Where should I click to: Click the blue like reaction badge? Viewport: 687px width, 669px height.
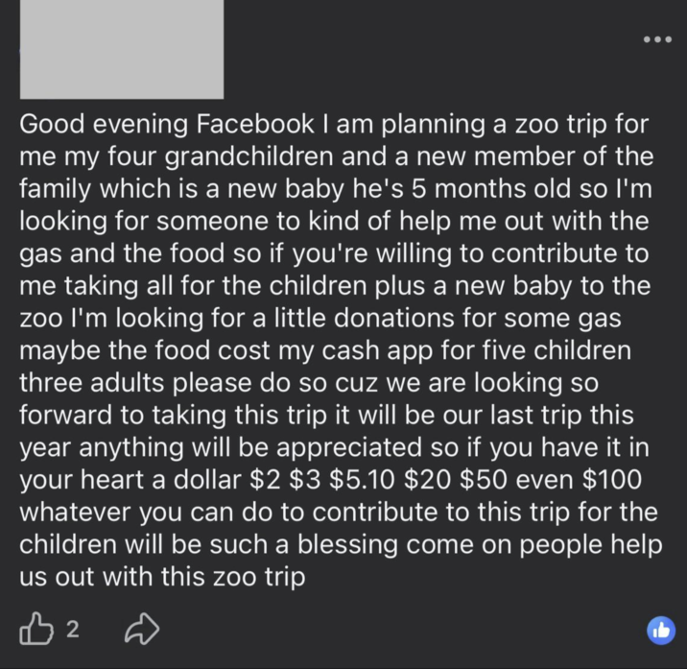tap(660, 630)
